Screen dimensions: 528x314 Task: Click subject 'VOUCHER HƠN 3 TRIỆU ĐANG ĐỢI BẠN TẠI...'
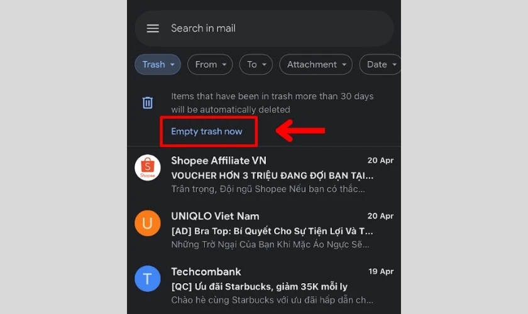pos(272,176)
